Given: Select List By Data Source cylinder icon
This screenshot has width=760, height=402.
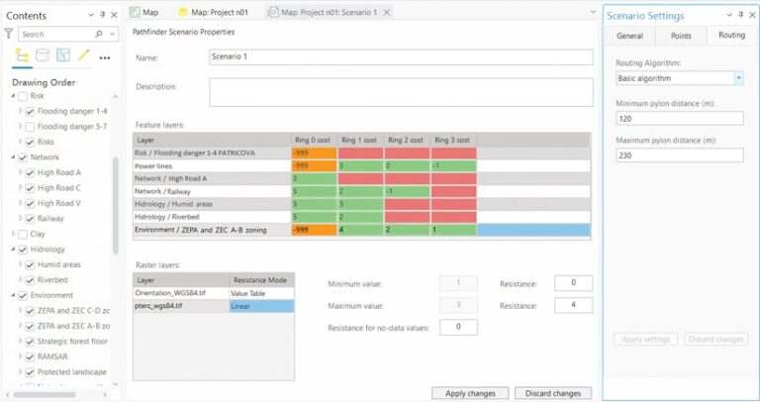Looking at the screenshot, I should 43,55.
